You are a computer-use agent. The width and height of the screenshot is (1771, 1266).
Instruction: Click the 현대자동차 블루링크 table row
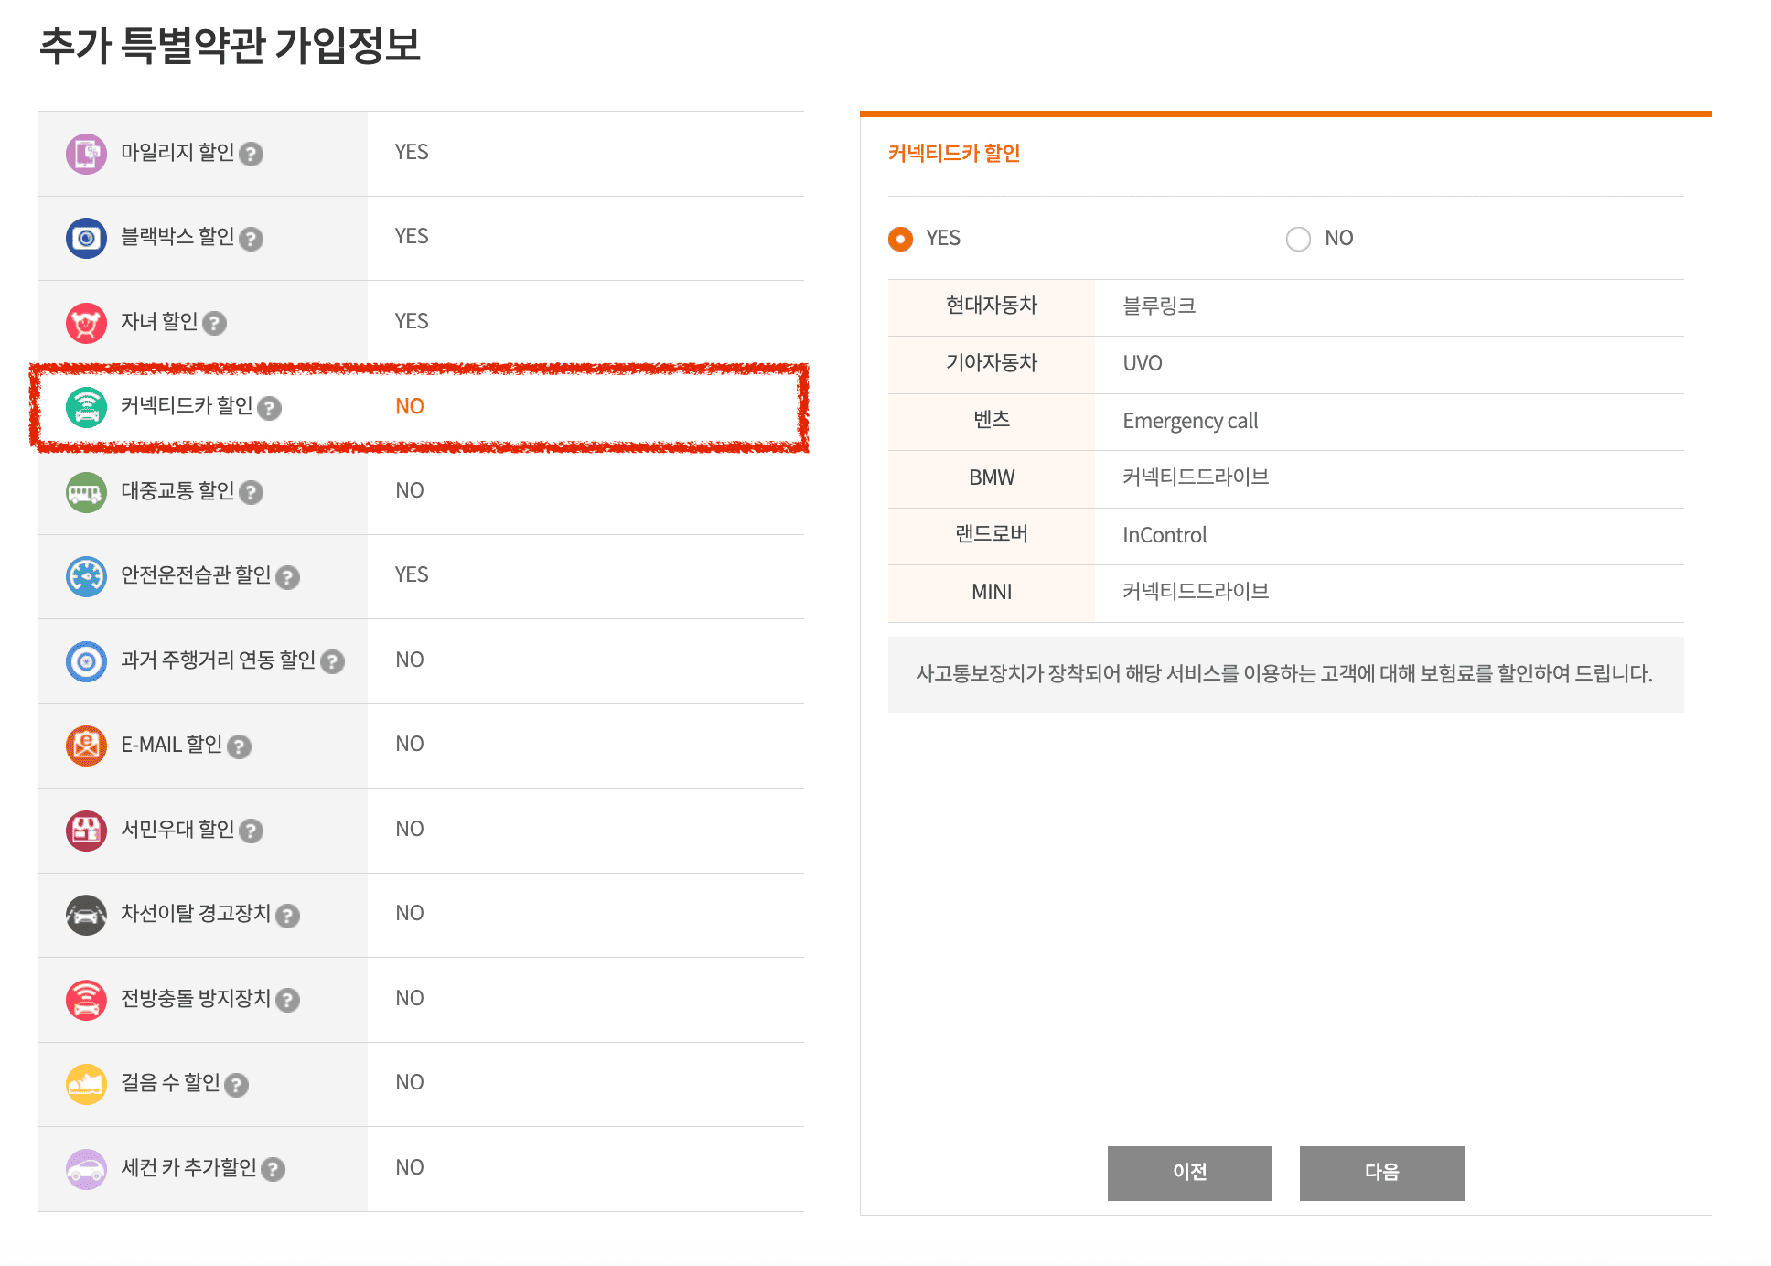coord(1285,306)
